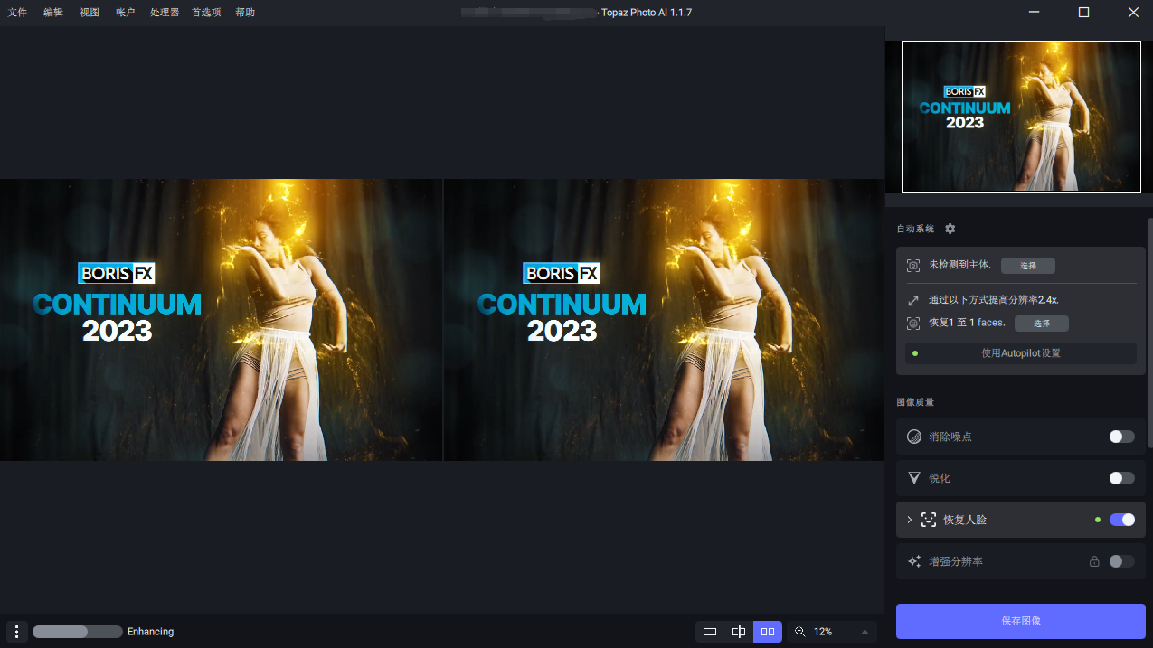Image resolution: width=1153 pixels, height=648 pixels.
Task: Open the 首选项 menu
Action: 206,13
